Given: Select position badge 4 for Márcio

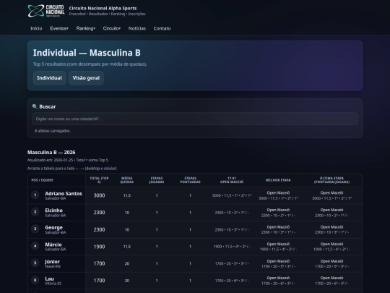Looking at the screenshot, I should [35, 246].
